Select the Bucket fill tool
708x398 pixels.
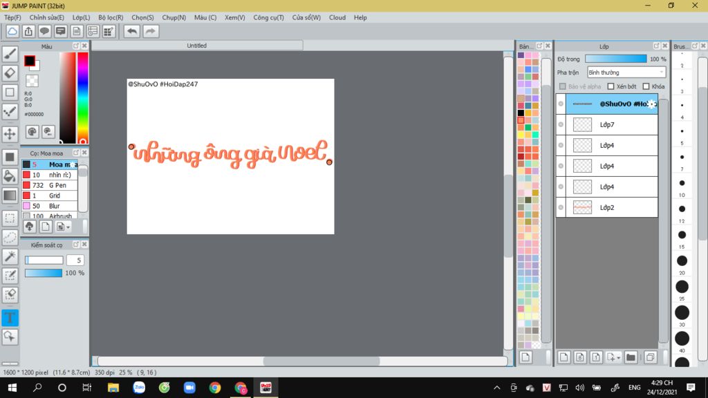[x=10, y=176]
